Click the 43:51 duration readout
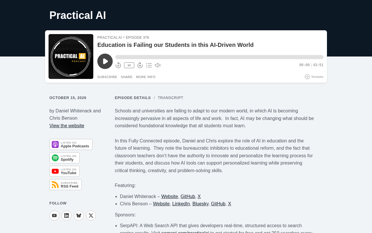This screenshot has height=233, width=372. pos(318,65)
